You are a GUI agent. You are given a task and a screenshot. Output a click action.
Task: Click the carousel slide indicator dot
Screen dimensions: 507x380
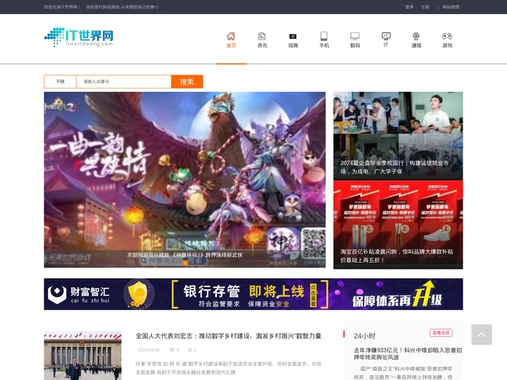coord(185,262)
